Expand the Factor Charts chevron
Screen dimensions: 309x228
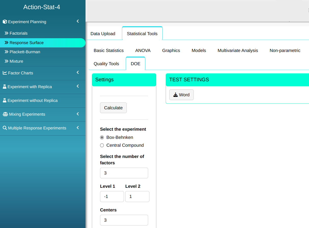pyautogui.click(x=78, y=73)
